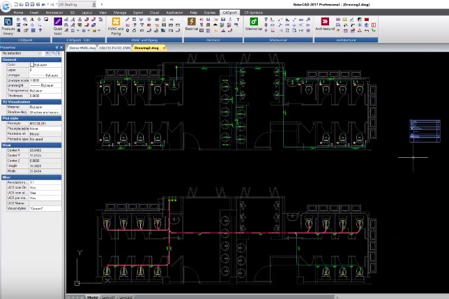Viewport: 449px width, 299px height.
Task: Pin the Properties panel with auto-hide
Action: tap(56, 48)
